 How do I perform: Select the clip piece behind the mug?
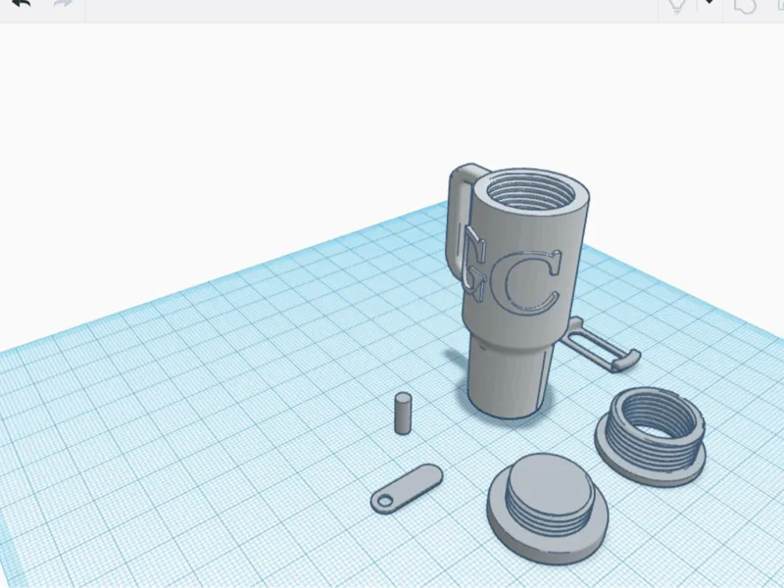click(x=600, y=346)
